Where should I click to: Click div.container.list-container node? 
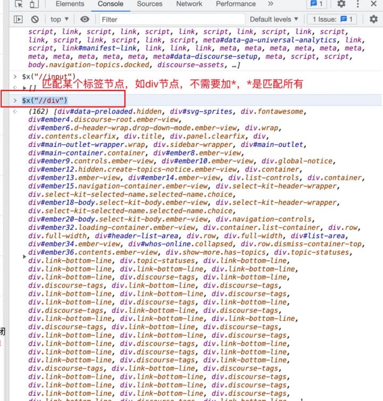(x=262, y=228)
